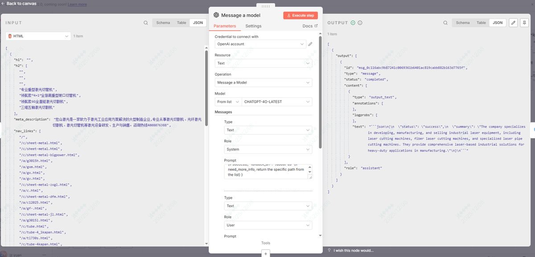The width and height of the screenshot is (535, 257).
Task: Select JSON view in OUTPUT panel
Action: click(498, 23)
